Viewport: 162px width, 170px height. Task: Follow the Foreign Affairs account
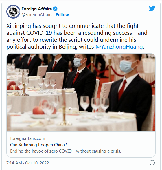coord(62,15)
